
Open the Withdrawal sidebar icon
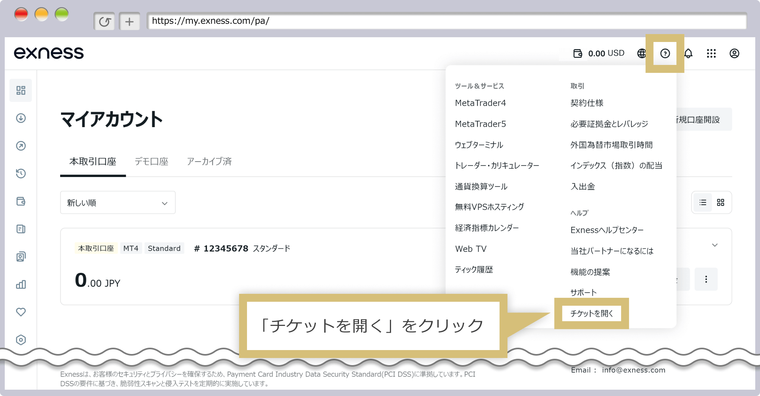tap(21, 146)
